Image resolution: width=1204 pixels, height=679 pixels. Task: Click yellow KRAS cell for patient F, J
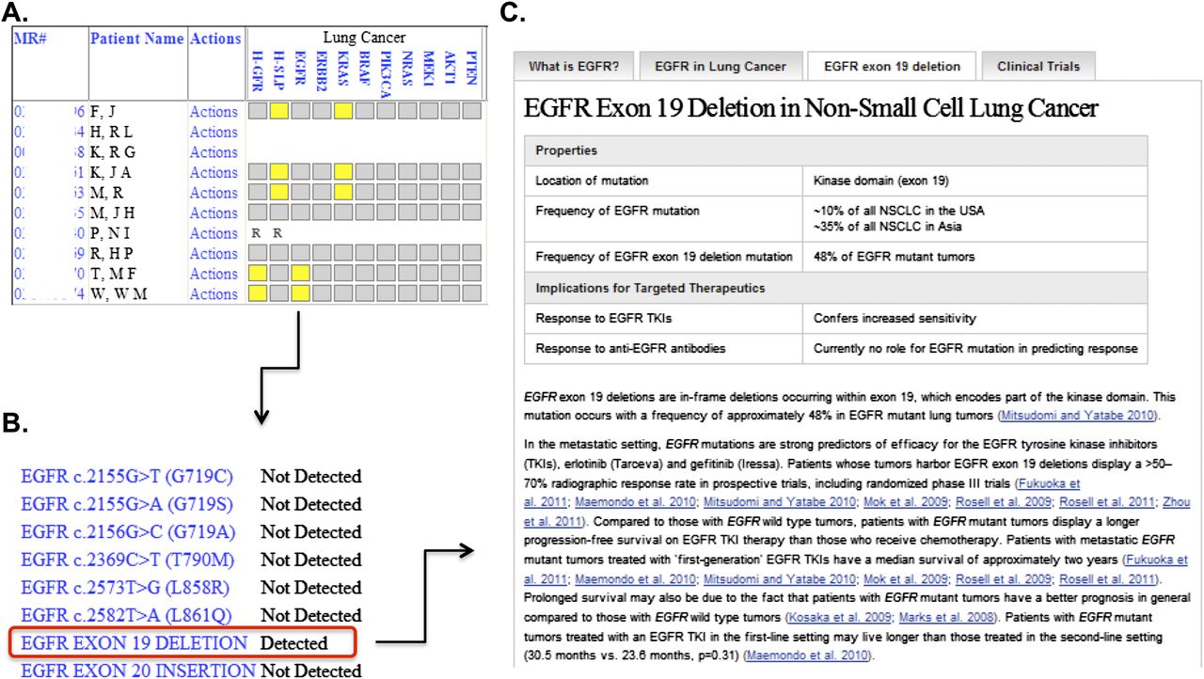[343, 112]
